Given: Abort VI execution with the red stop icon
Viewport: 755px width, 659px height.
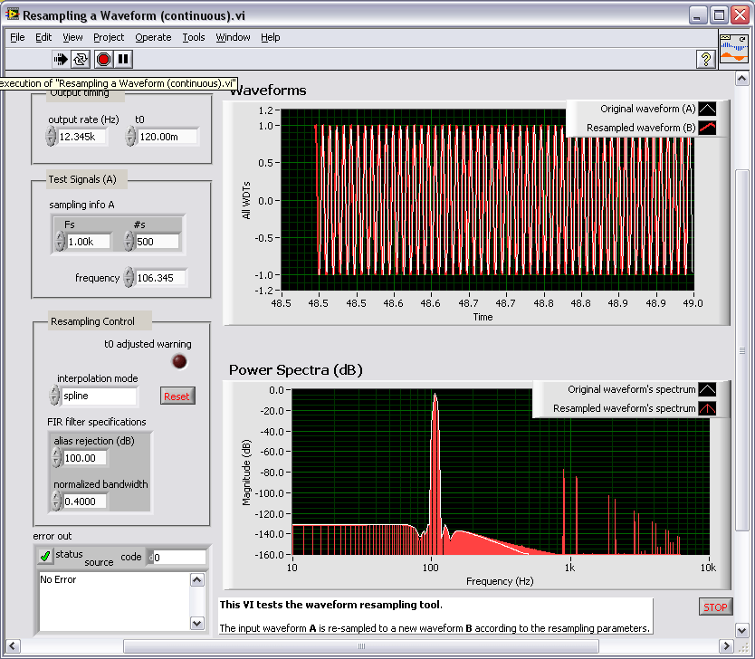Looking at the screenshot, I should (x=100, y=59).
